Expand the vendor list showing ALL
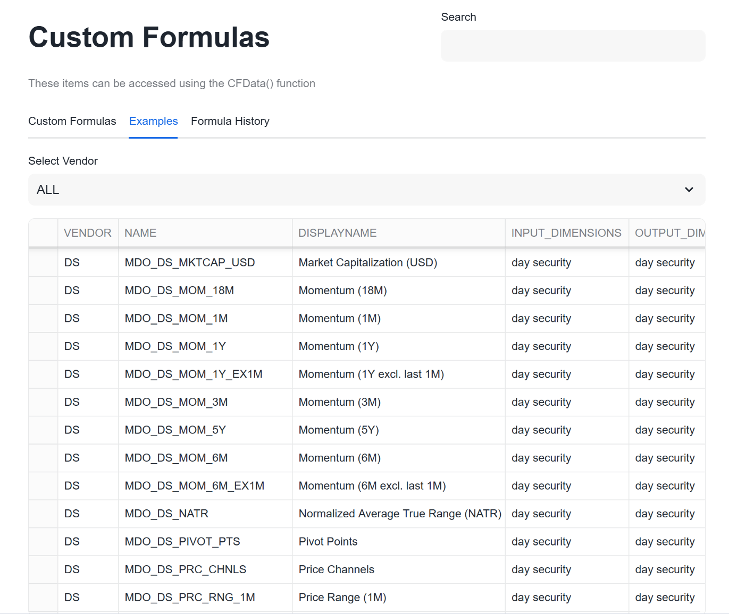Screen dimensions: 729x614 click(x=366, y=190)
